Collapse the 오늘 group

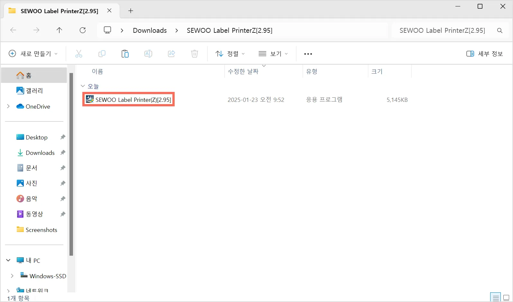coord(83,86)
